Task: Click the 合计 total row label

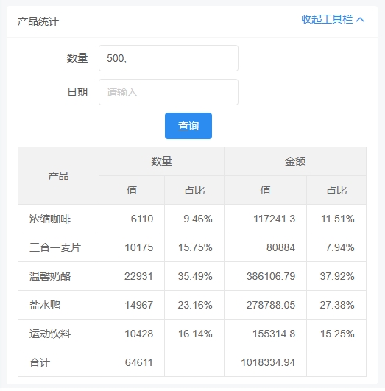Action: pyautogui.click(x=40, y=362)
